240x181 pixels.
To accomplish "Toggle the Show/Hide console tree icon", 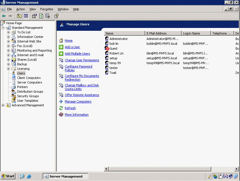I will 26,16.
